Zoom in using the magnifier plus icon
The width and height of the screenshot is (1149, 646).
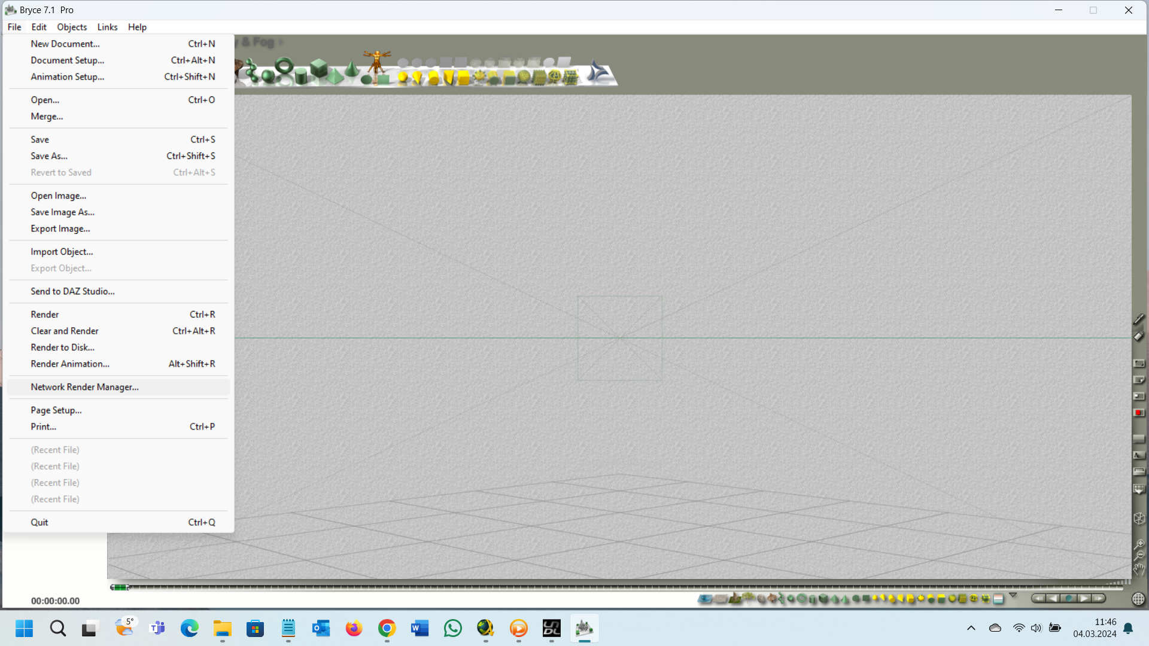click(x=1139, y=544)
